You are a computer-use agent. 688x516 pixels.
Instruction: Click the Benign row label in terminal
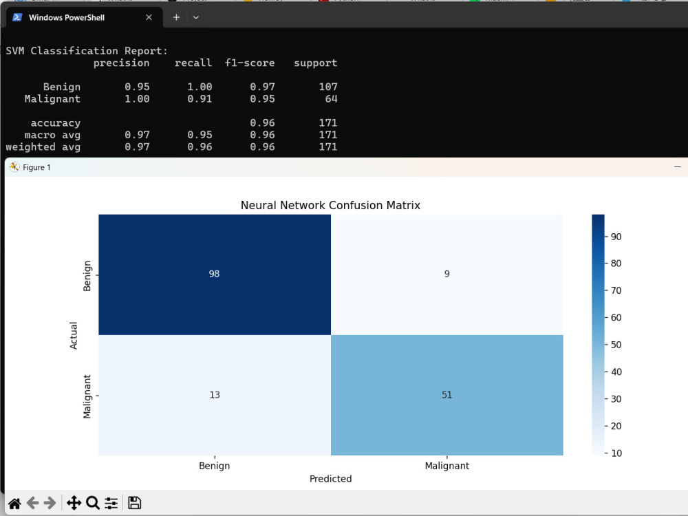click(x=62, y=87)
